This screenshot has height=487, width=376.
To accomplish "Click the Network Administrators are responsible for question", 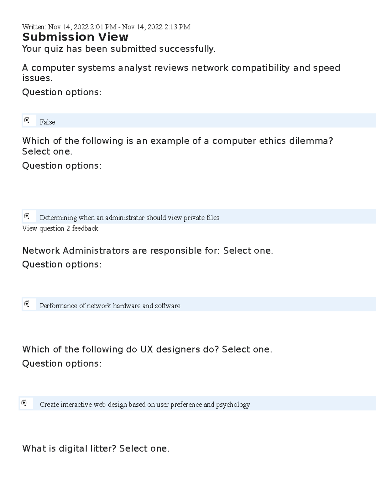I will click(148, 251).
